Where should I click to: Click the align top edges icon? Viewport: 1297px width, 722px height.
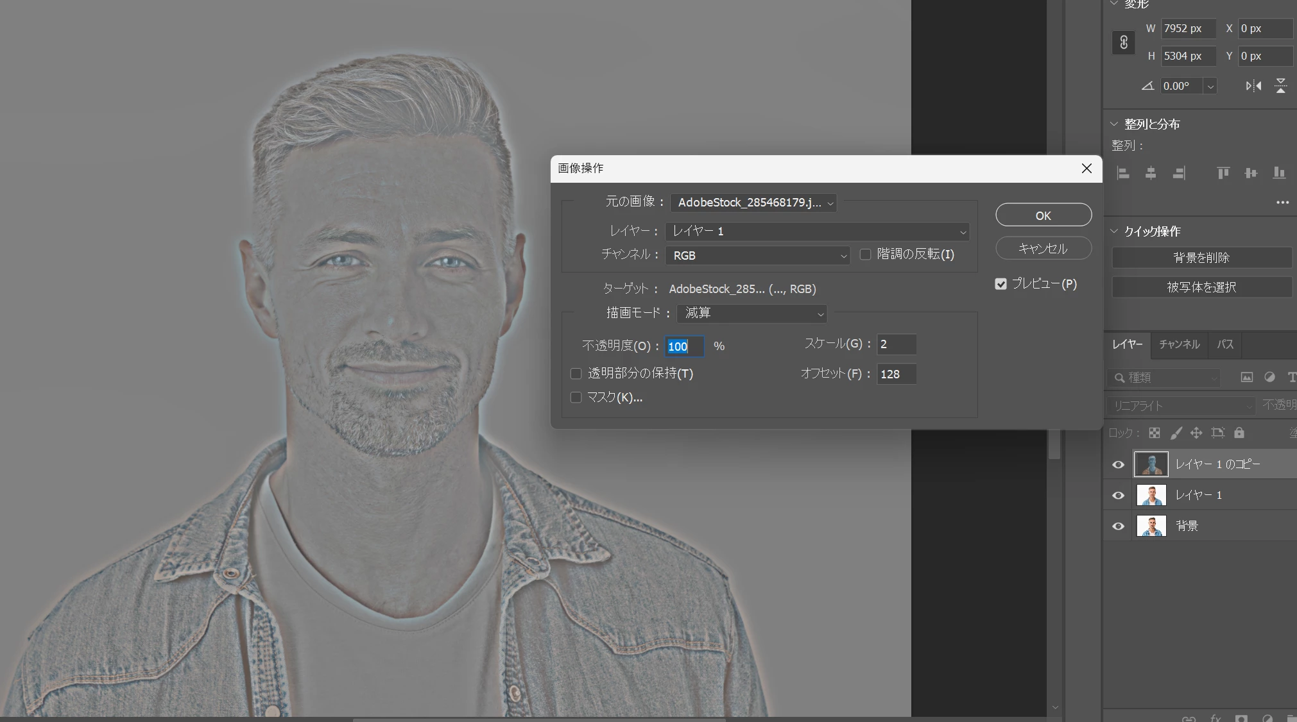(1223, 173)
